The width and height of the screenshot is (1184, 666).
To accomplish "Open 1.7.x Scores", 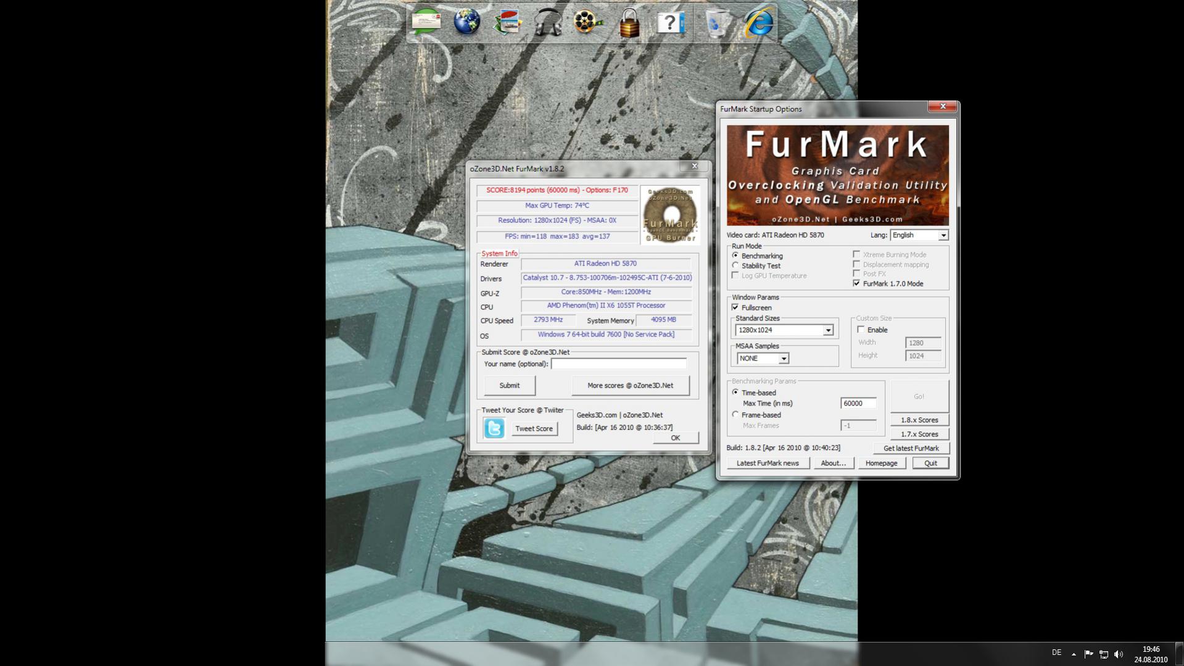I will (x=919, y=434).
